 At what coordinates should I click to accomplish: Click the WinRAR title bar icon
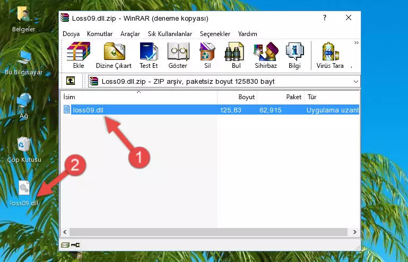point(65,18)
